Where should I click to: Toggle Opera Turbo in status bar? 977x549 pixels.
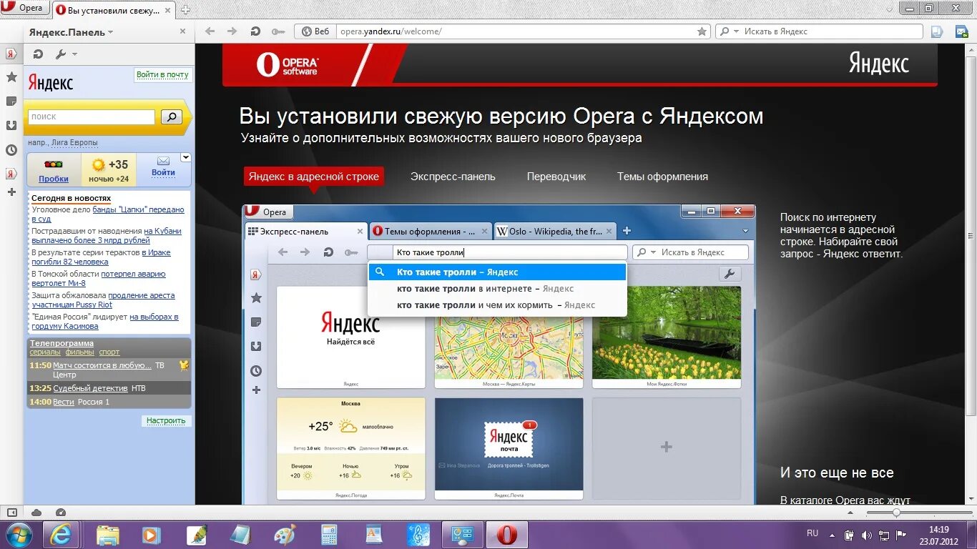(x=61, y=513)
